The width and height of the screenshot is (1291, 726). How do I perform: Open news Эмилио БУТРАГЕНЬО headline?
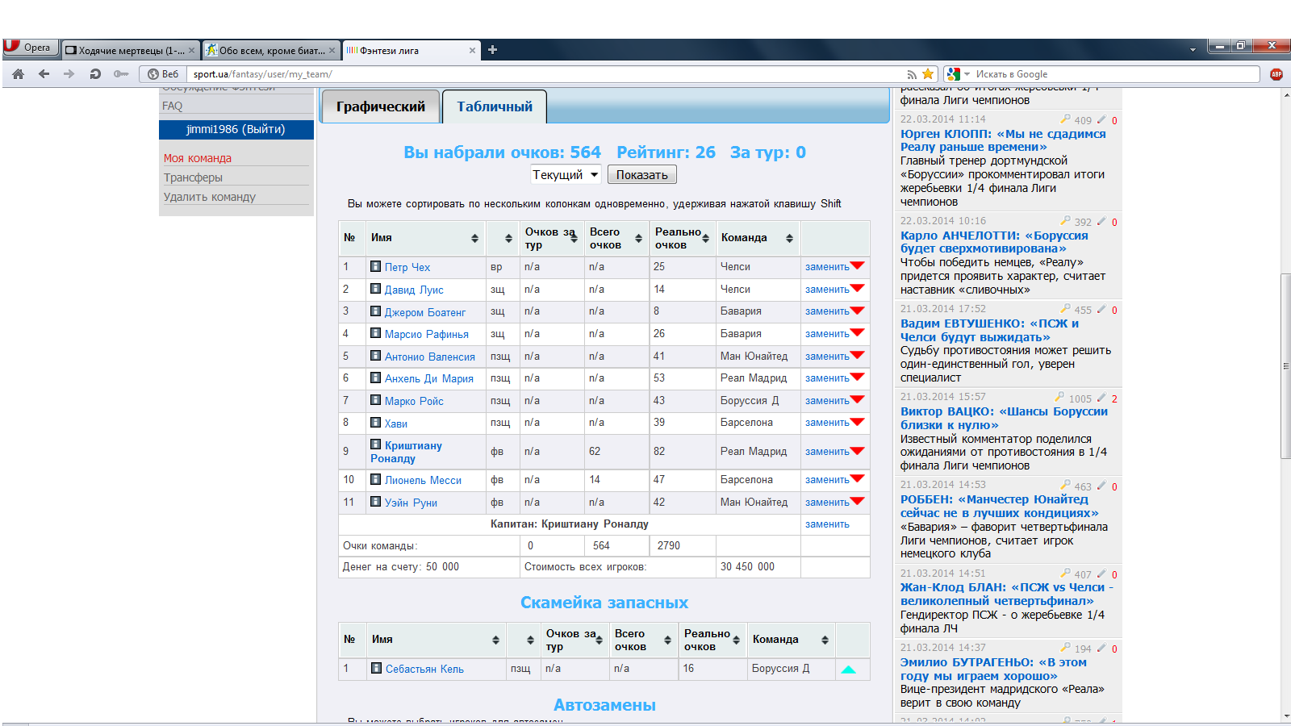pos(993,669)
